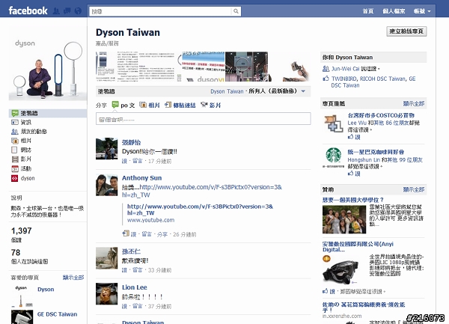Click the Dyson Taiwan wall filter link
Viewport: 449px width, 324px height.
227,91
